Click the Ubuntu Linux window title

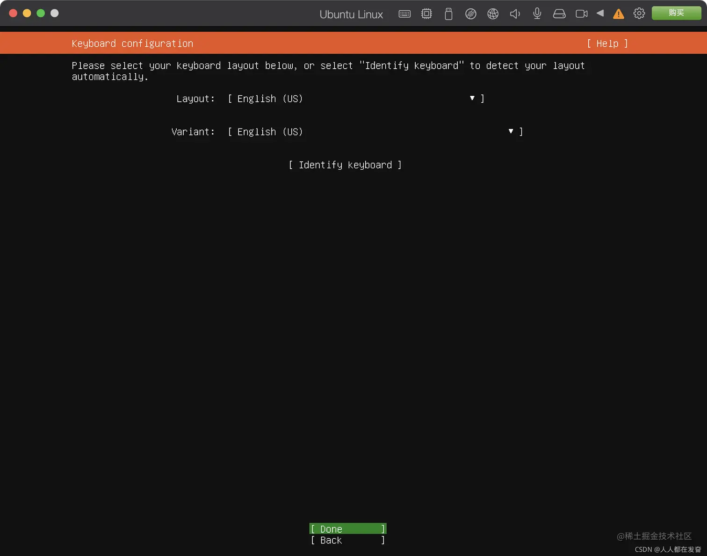coord(351,14)
